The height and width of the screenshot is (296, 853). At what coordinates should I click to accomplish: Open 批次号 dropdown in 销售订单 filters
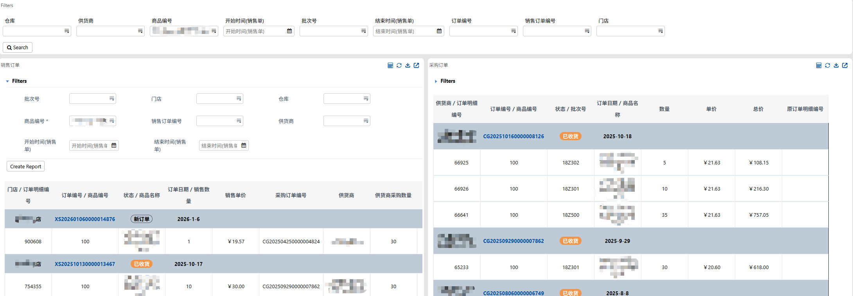point(112,98)
